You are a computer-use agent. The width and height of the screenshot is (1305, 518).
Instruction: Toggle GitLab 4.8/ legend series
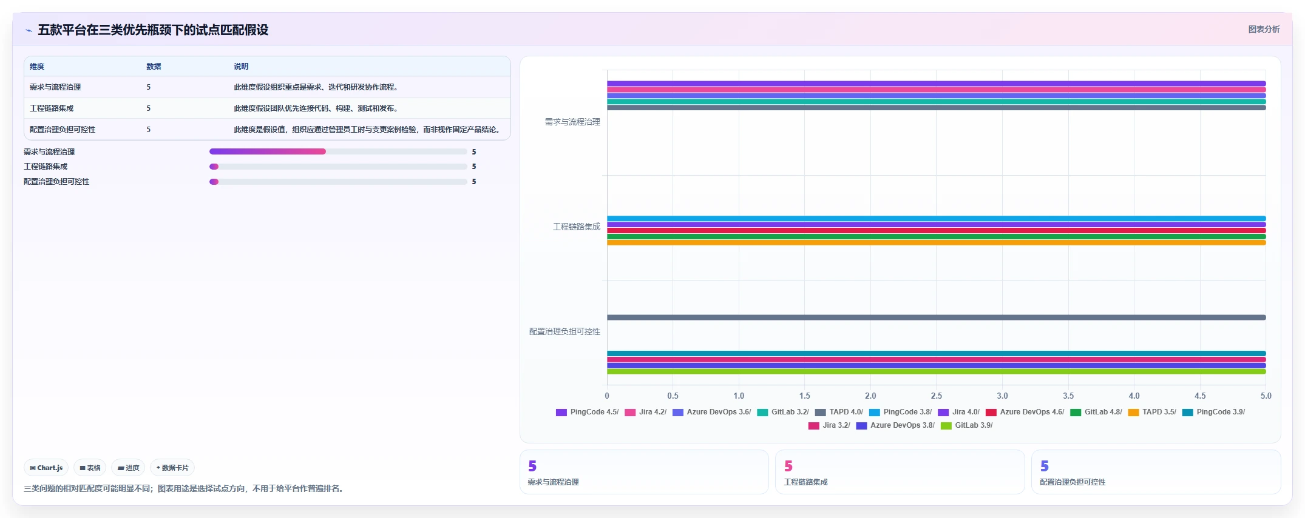[1096, 412]
